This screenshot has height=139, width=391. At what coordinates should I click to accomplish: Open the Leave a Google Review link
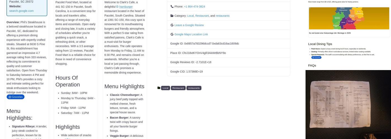coord(189,25)
